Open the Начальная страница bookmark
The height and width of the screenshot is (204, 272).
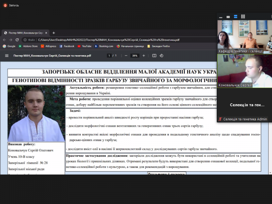tap(130, 46)
